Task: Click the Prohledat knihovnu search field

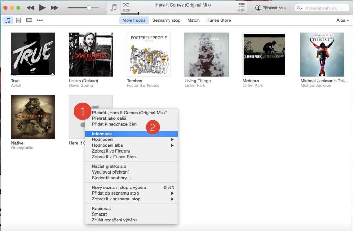Action: click(322, 8)
